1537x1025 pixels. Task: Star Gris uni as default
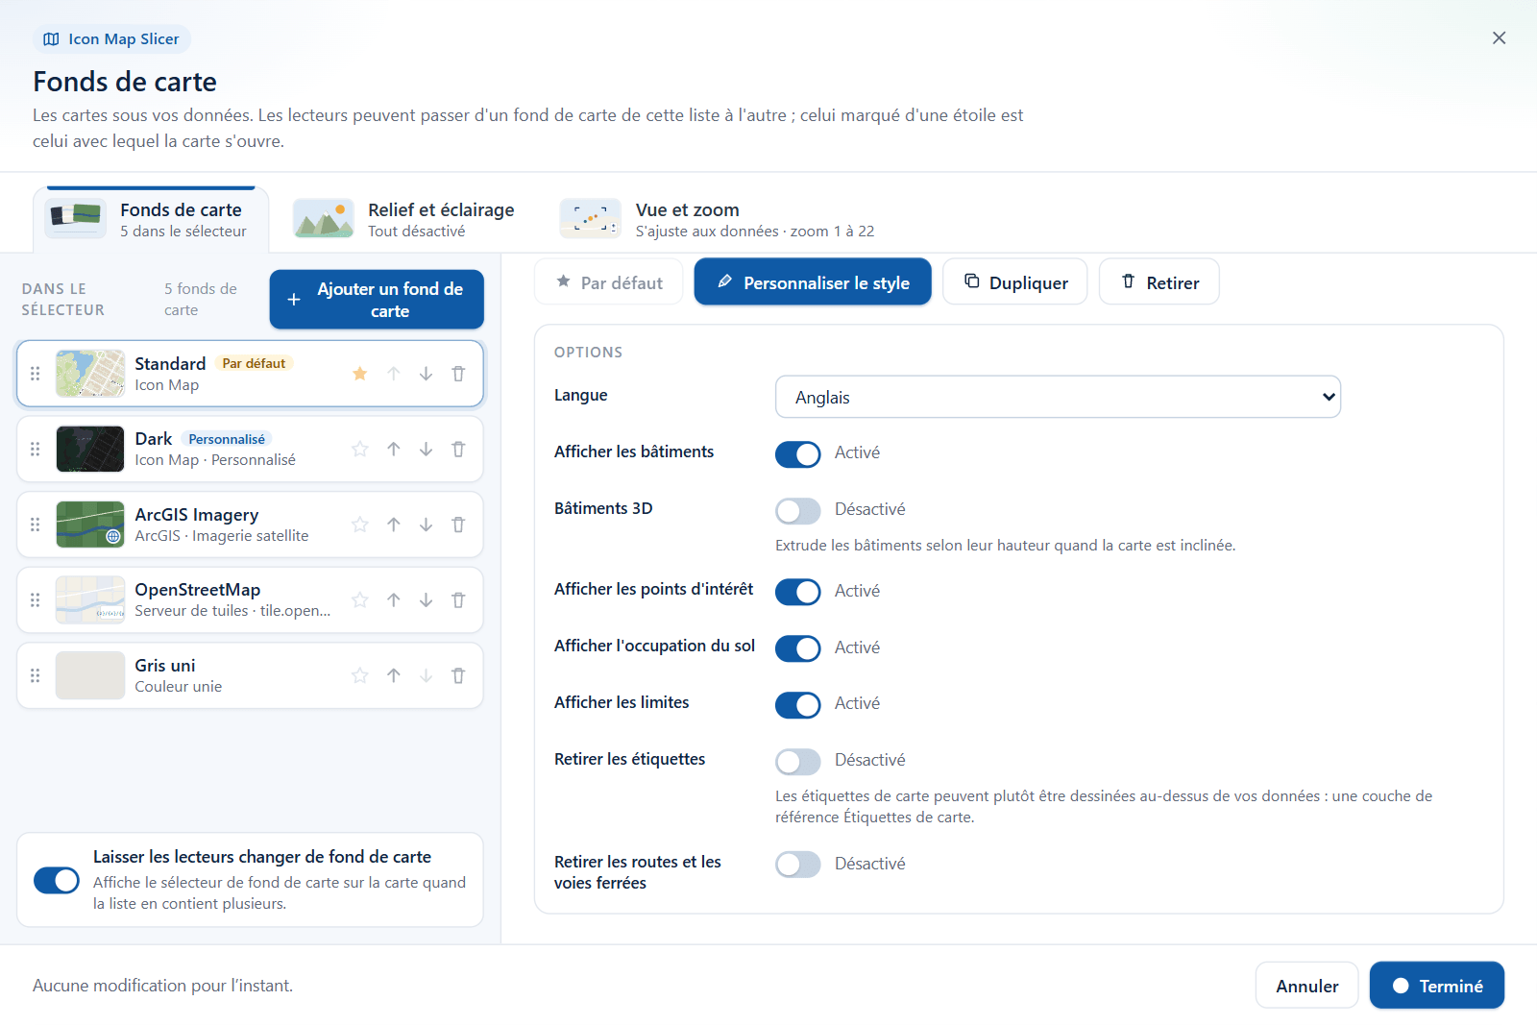click(x=360, y=675)
